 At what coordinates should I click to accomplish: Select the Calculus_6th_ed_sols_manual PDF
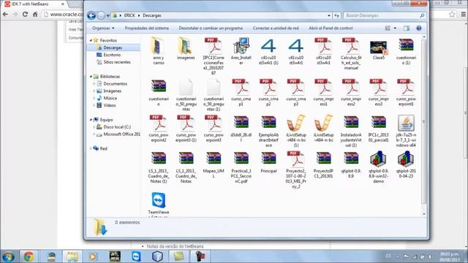351,46
